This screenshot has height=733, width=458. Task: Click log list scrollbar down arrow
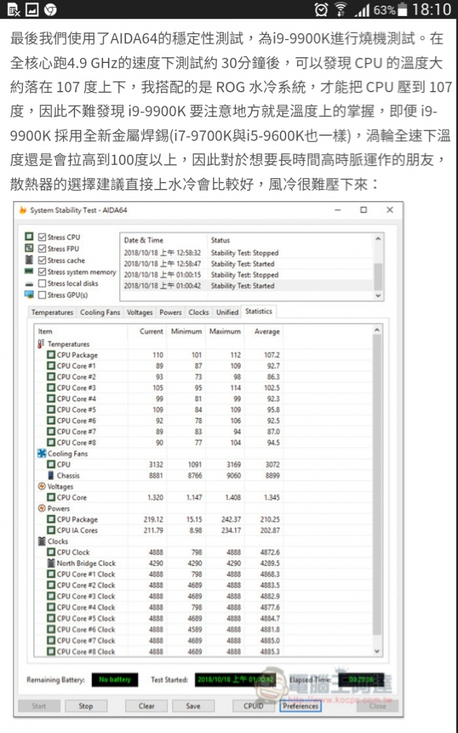pyautogui.click(x=378, y=295)
